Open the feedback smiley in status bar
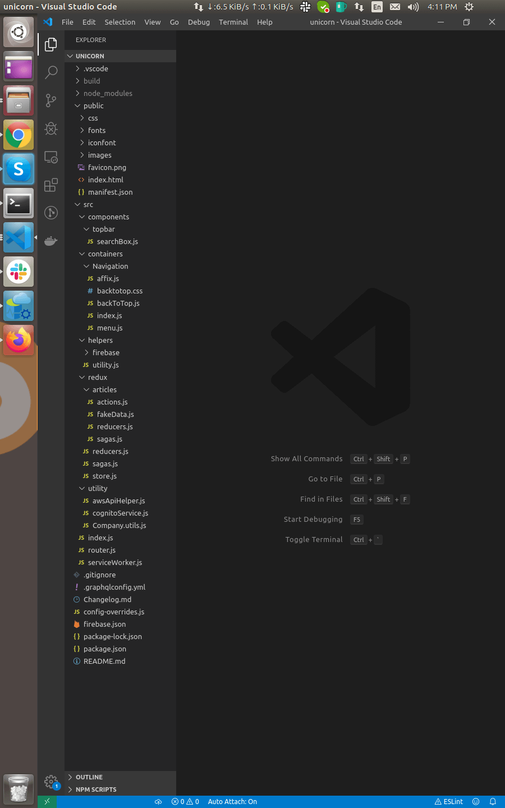The height and width of the screenshot is (808, 505). [476, 802]
